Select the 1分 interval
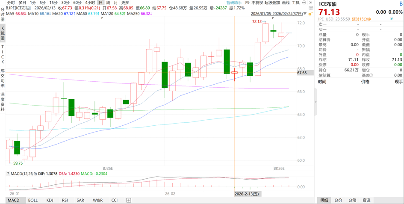The width and height of the screenshot is (404, 204). point(33,3)
